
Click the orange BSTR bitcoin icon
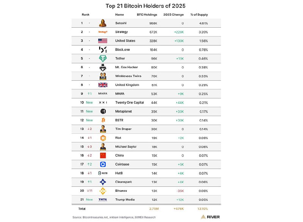pos(103,120)
